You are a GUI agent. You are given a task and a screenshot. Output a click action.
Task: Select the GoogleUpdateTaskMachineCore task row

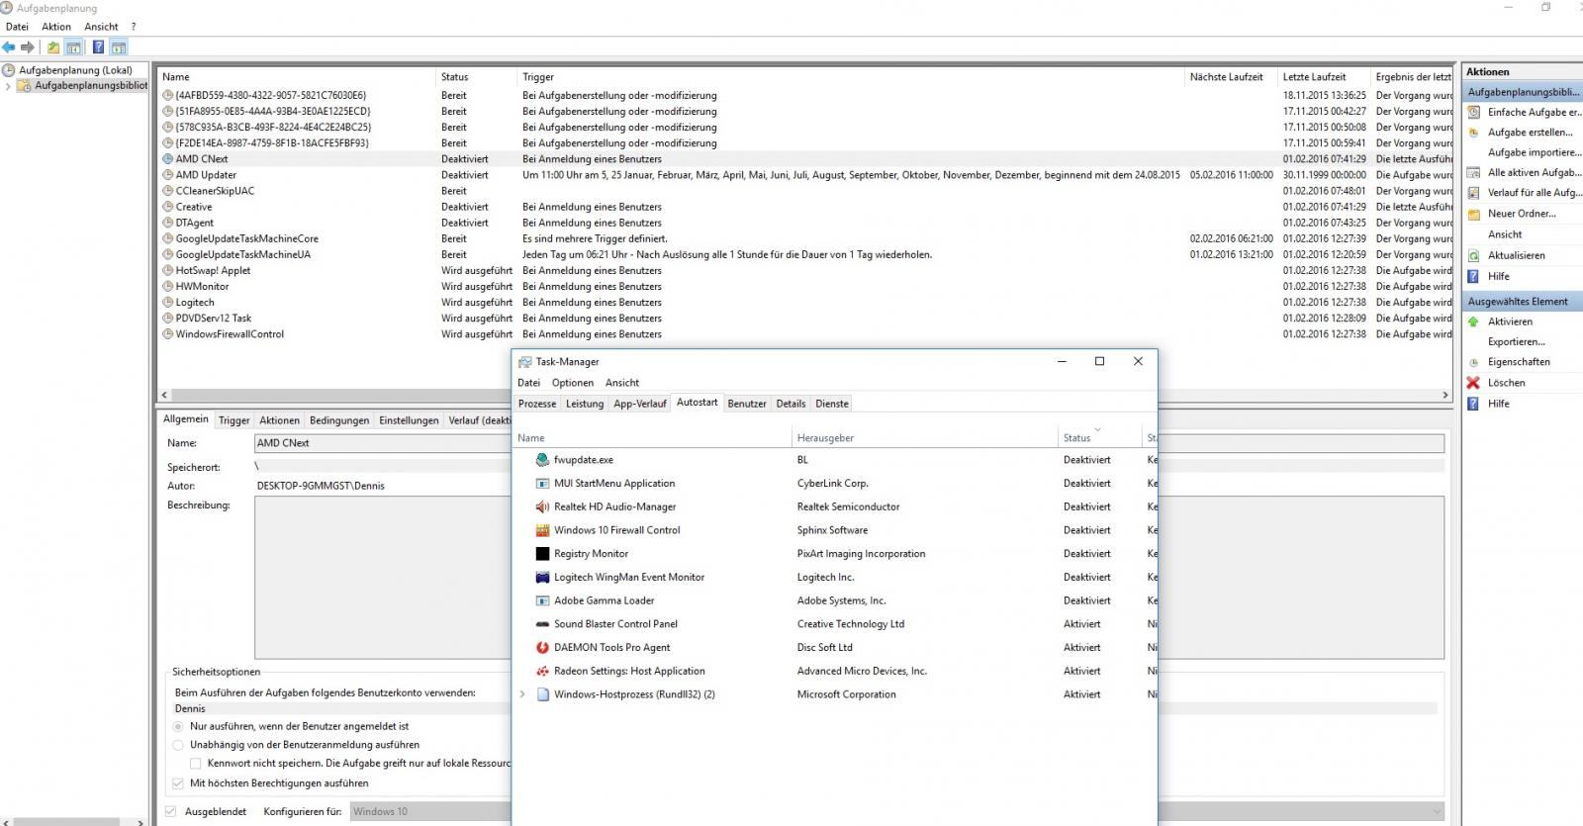(x=803, y=238)
